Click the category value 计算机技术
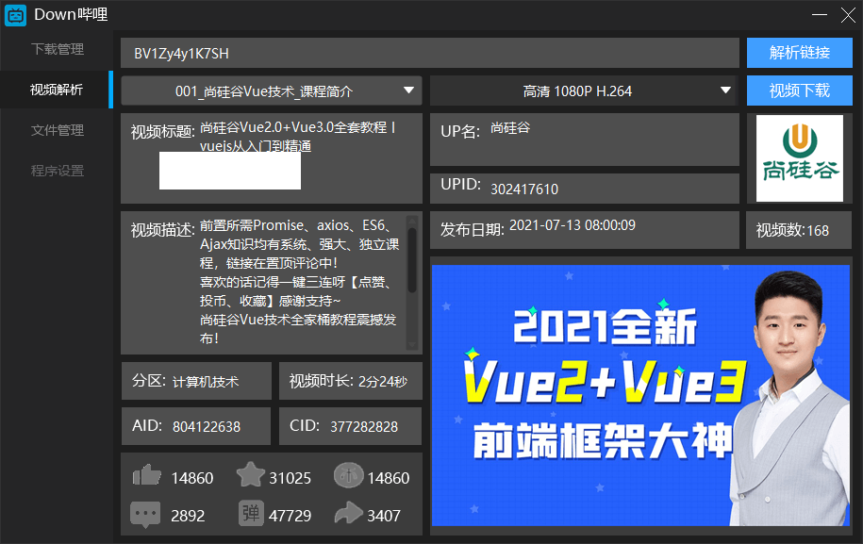 206,382
